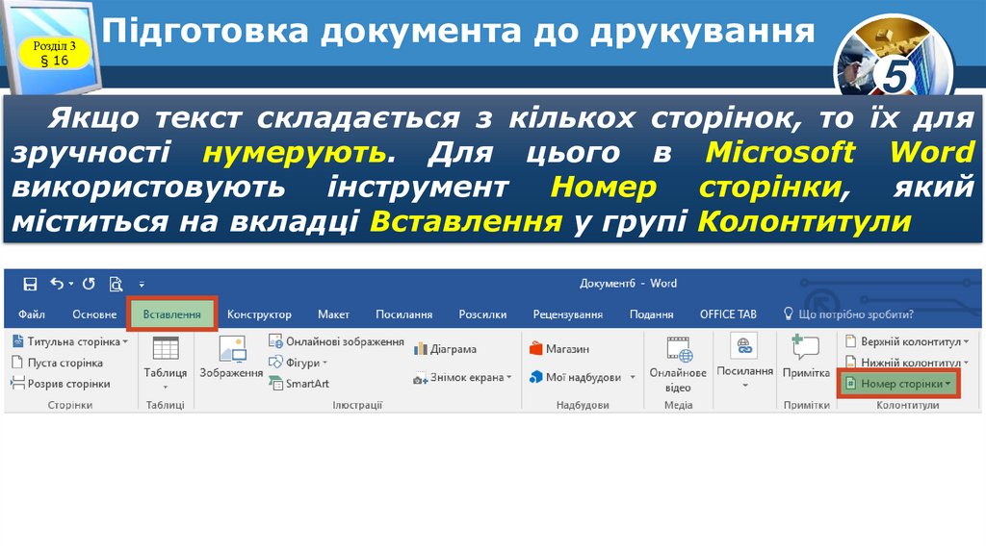Click the Undo arrow icon

[57, 284]
